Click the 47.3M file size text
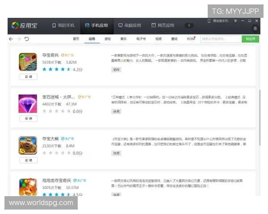 (x=71, y=104)
